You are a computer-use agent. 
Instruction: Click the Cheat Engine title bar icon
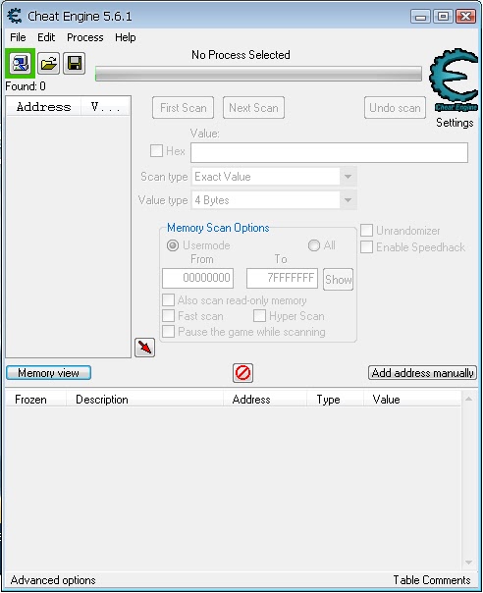point(15,16)
